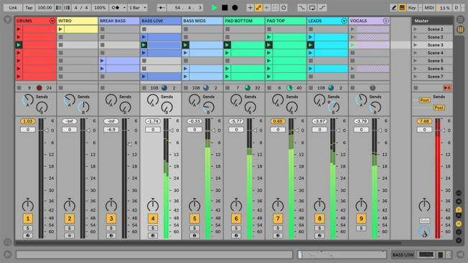Launch Scene 5 with its play triangle

click(x=415, y=61)
